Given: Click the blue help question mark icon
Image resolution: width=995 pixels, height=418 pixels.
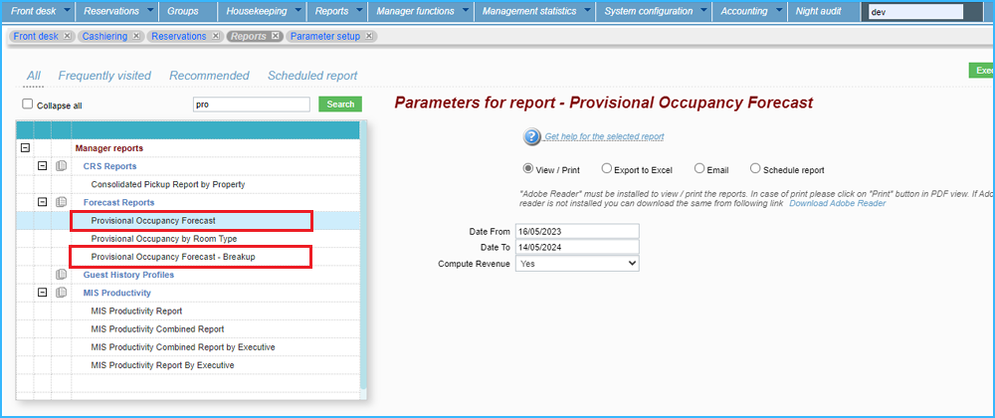Looking at the screenshot, I should (x=531, y=136).
